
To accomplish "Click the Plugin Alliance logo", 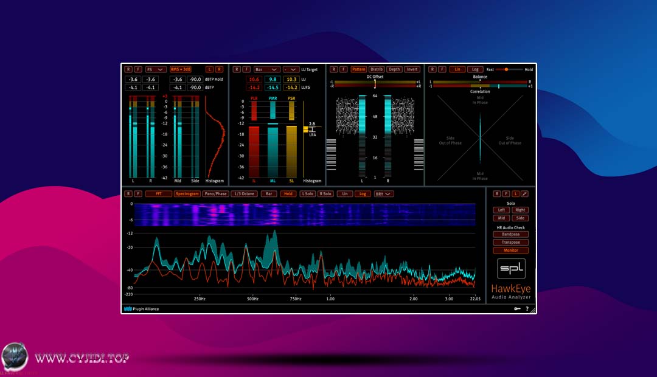I will point(141,309).
